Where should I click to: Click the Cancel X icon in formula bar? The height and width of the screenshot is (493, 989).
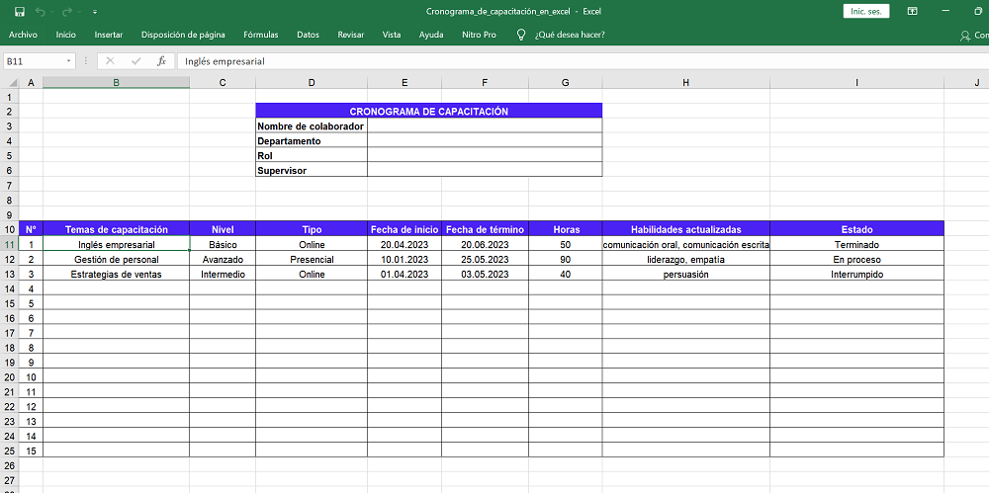pyautogui.click(x=110, y=61)
